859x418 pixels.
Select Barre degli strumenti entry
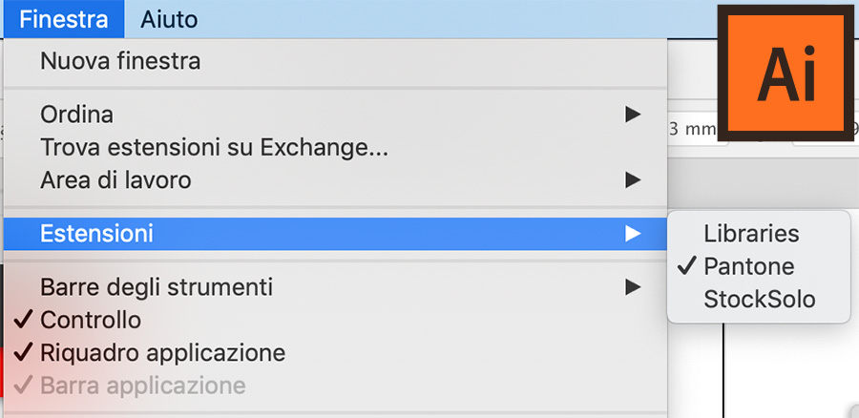pyautogui.click(x=335, y=287)
